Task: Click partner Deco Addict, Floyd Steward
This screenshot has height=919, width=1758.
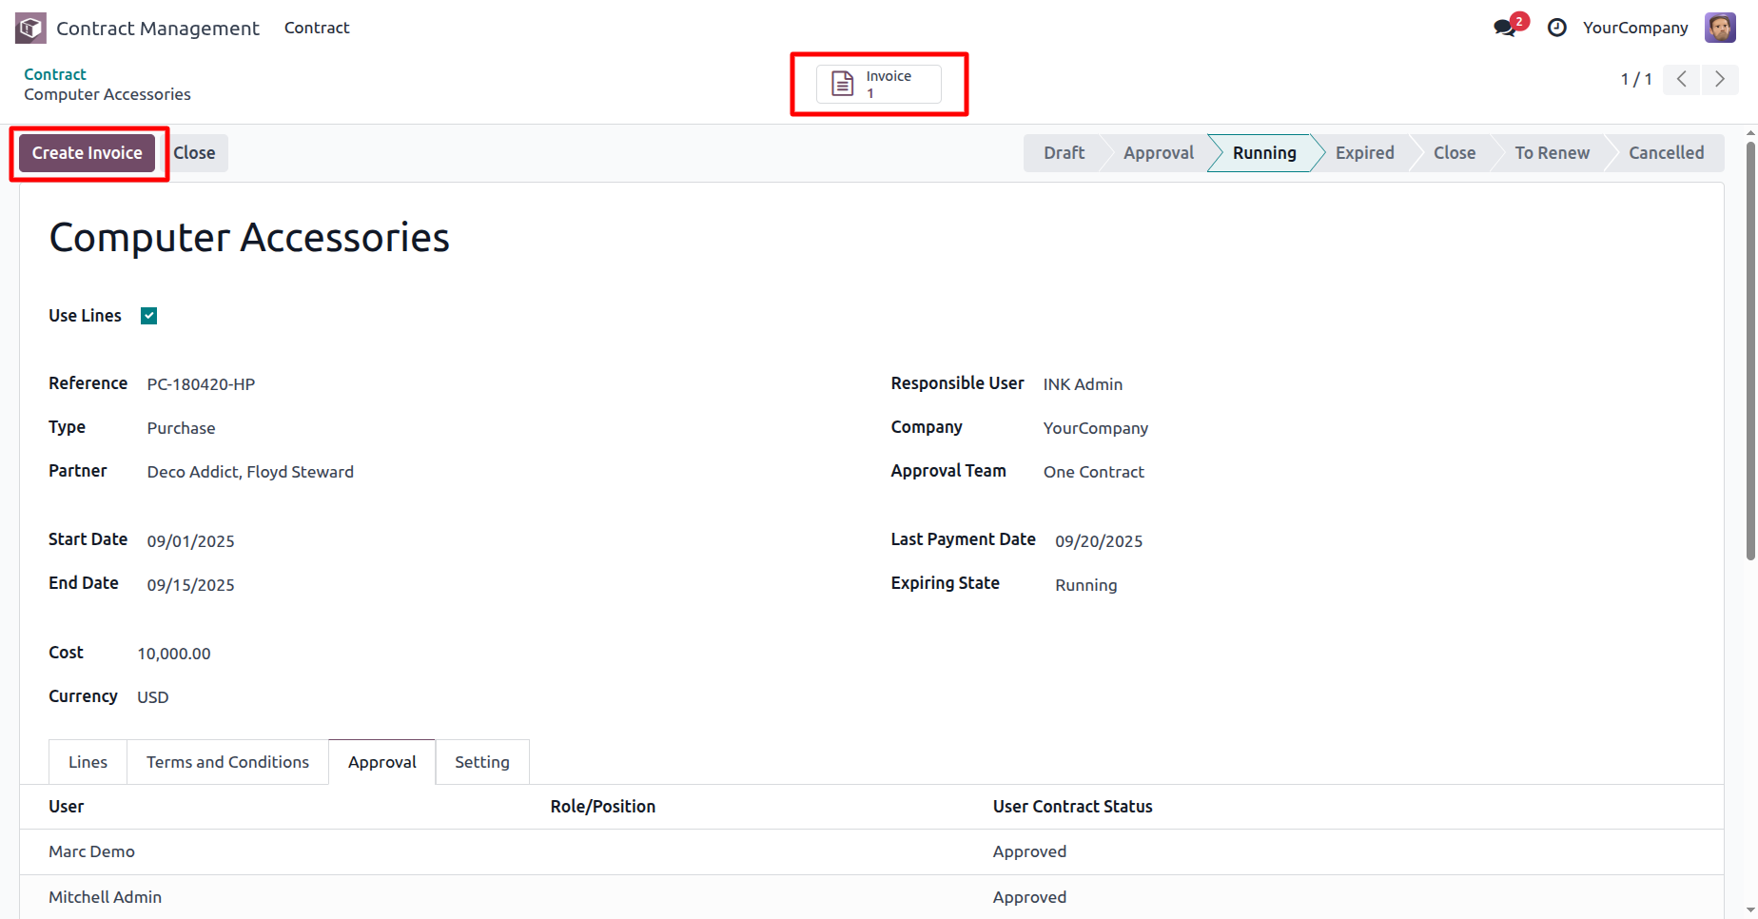Action: [250, 472]
